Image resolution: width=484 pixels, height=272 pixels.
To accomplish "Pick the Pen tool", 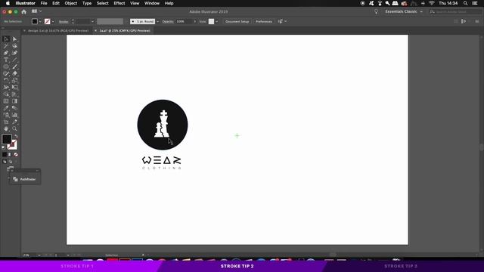I will pos(6,53).
